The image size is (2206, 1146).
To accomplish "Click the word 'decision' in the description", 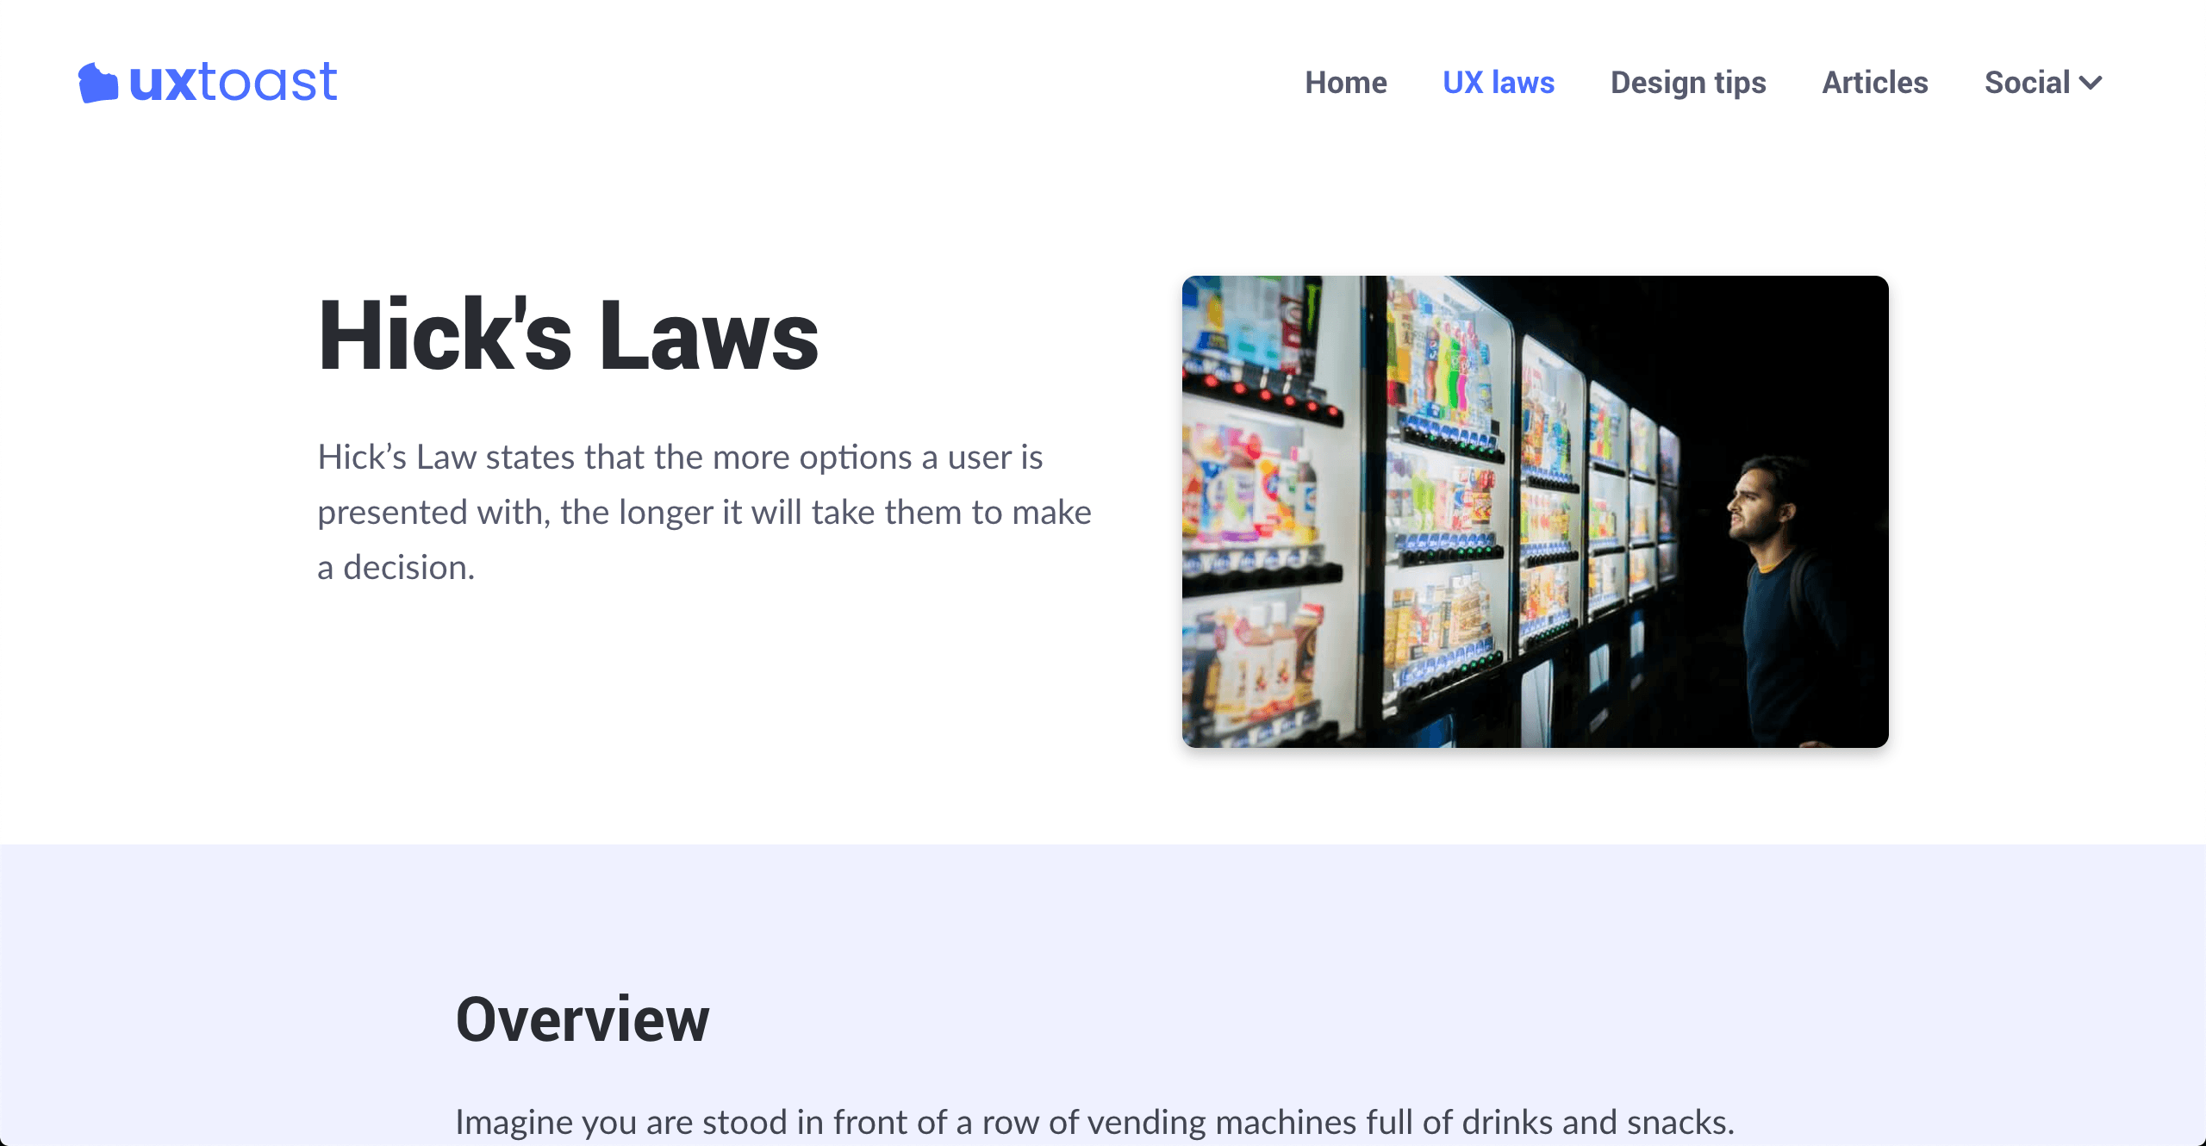I will click(x=405, y=568).
